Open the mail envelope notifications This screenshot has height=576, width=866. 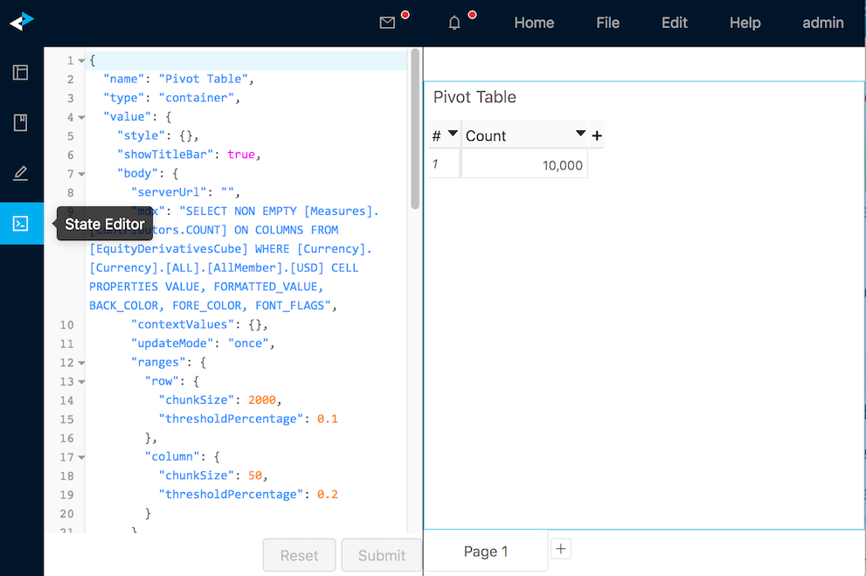387,23
